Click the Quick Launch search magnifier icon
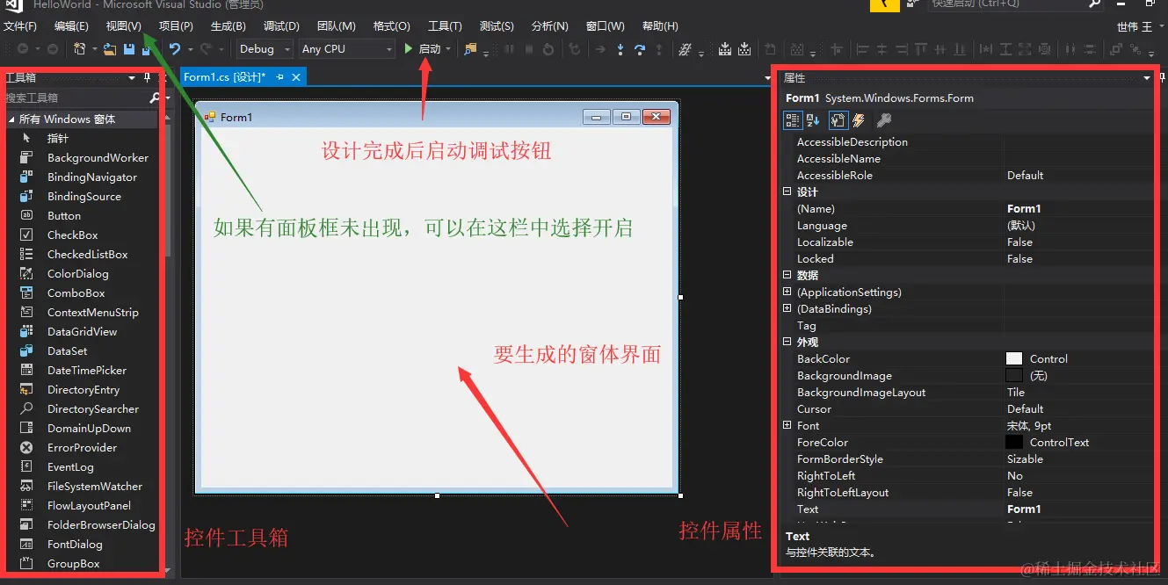Screen dimensions: 1168x585 click(x=1095, y=4)
